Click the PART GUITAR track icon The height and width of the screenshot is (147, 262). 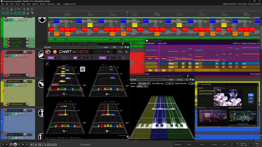pos(41,84)
